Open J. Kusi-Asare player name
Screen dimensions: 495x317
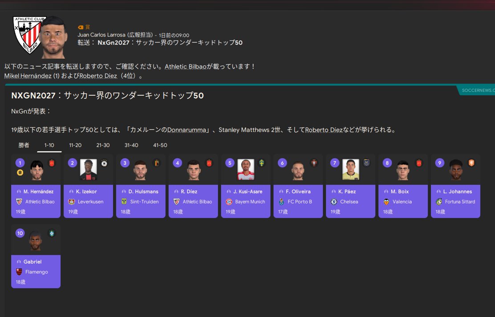[x=248, y=191]
